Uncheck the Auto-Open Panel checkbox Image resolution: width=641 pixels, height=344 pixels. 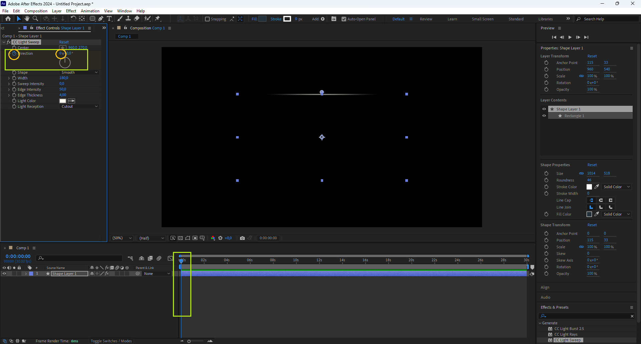click(x=344, y=19)
